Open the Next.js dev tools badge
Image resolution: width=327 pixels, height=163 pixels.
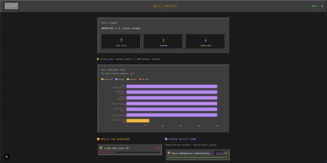coord(6,157)
